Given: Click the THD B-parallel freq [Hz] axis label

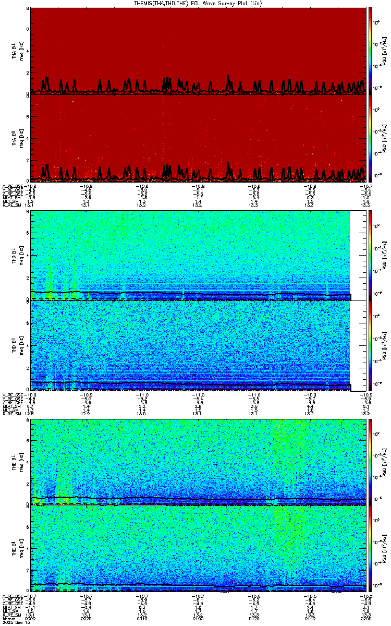Looking at the screenshot, I should (21, 345).
